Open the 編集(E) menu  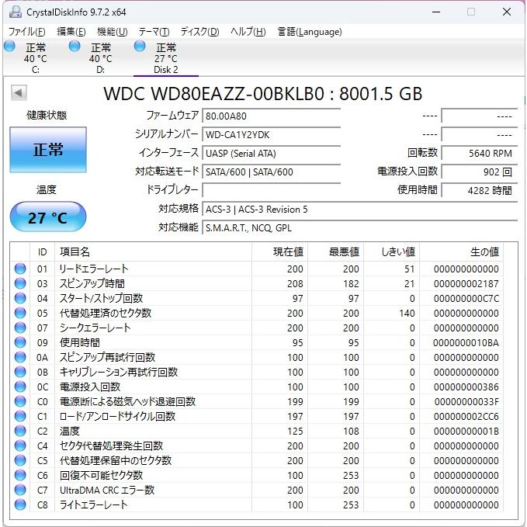pos(71,32)
